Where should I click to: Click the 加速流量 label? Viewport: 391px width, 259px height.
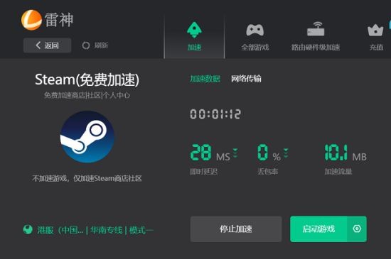338,172
